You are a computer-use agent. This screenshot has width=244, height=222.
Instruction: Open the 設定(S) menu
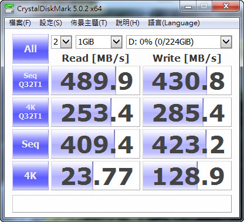pyautogui.click(x=50, y=23)
